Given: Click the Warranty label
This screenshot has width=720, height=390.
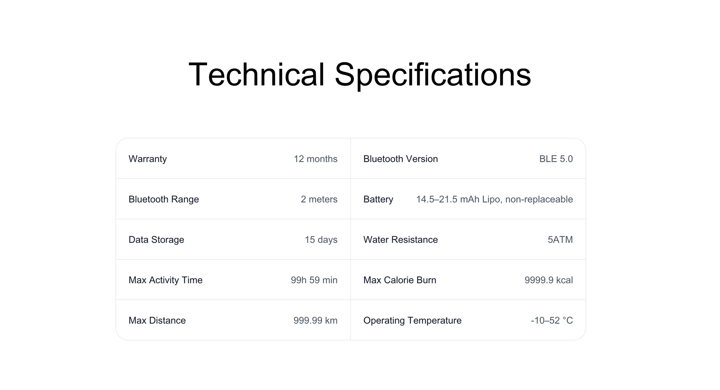Looking at the screenshot, I should tap(148, 159).
